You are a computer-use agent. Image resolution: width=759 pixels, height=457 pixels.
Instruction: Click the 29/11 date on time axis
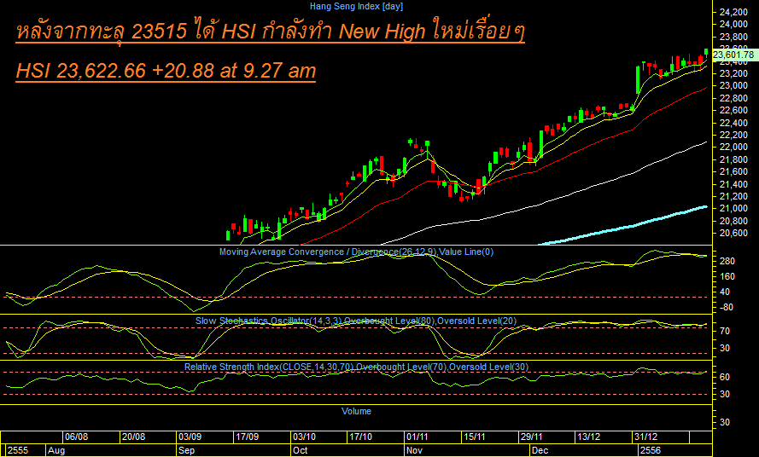[532, 437]
